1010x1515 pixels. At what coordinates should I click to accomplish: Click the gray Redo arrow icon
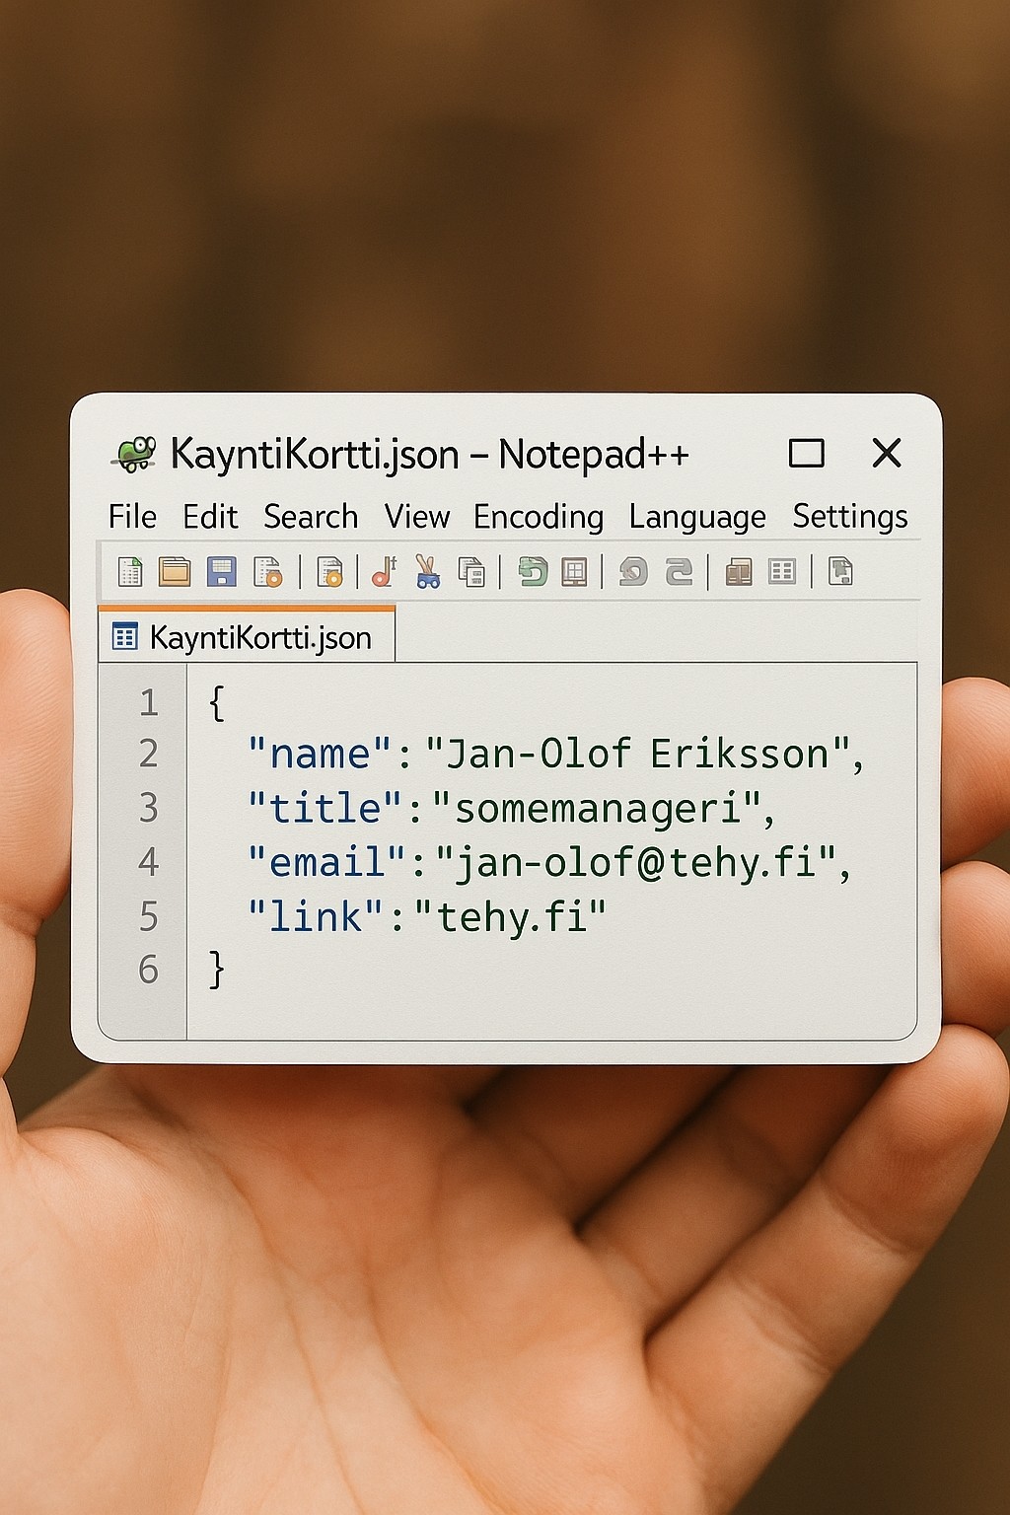pos(679,571)
